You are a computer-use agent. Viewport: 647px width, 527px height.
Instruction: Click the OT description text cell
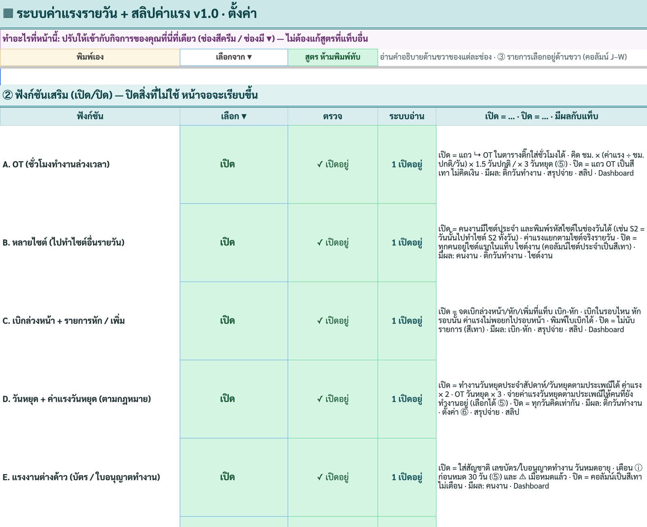click(x=541, y=164)
